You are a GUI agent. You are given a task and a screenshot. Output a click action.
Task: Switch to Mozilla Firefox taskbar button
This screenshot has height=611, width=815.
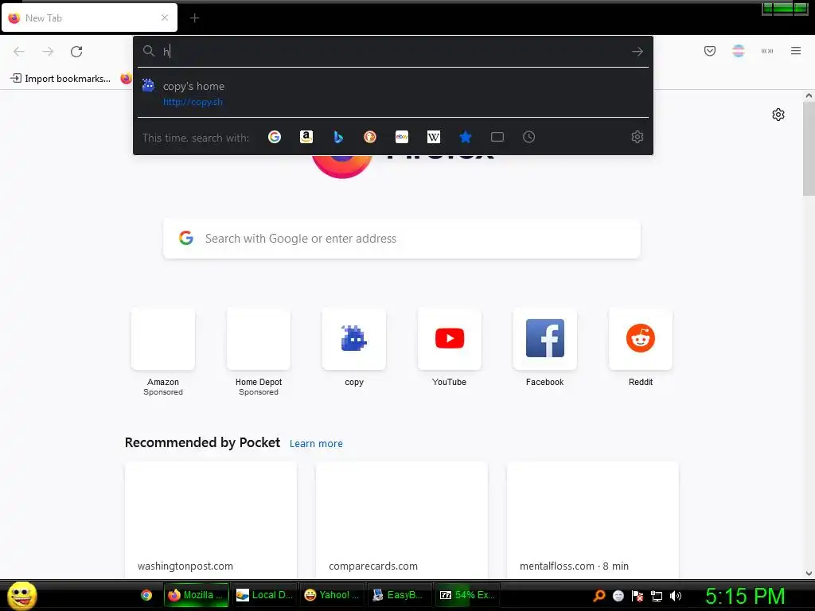[x=197, y=595]
